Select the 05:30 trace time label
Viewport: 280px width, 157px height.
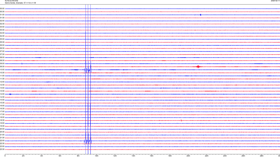coord(2,42)
